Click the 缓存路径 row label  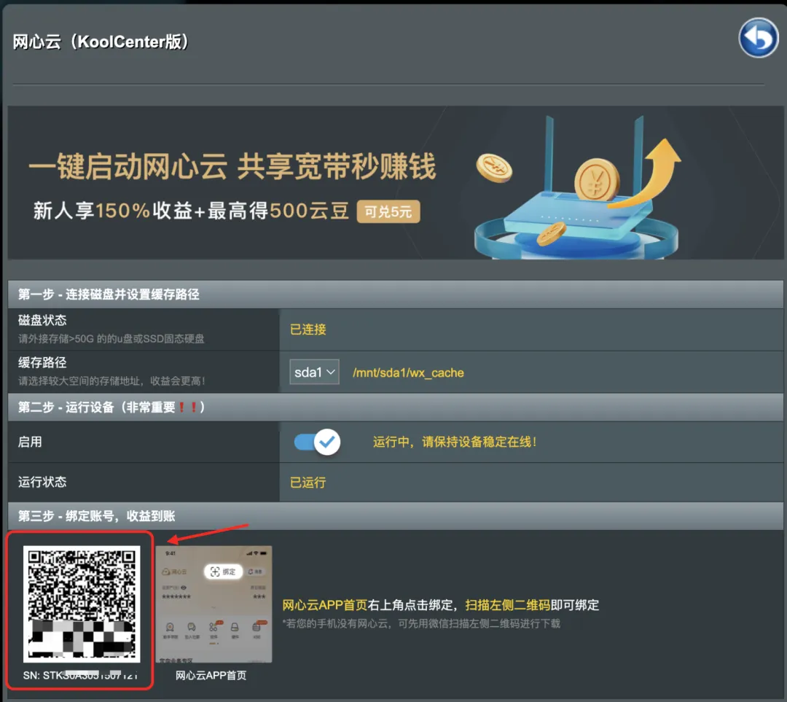click(42, 362)
